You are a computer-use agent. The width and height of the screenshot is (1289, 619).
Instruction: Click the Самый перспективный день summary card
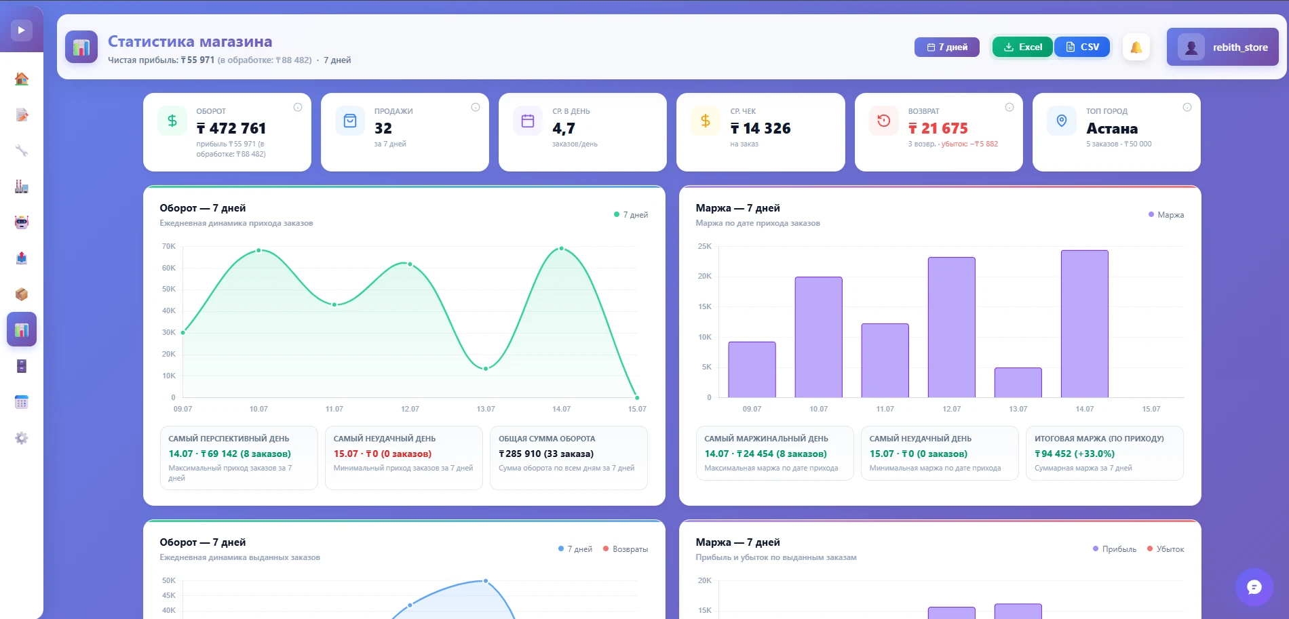pos(239,458)
